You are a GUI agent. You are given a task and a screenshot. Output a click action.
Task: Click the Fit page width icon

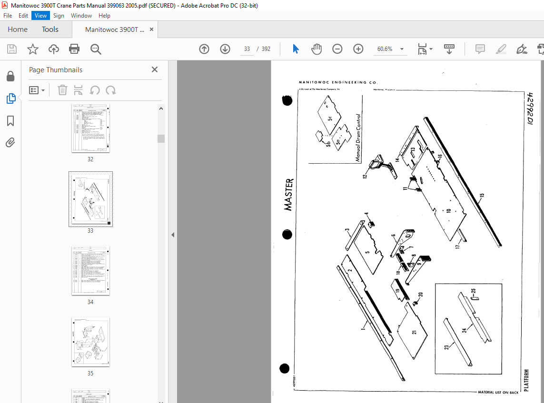[x=422, y=49]
